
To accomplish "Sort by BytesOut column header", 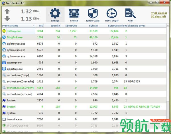I will [x=109, y=26].
